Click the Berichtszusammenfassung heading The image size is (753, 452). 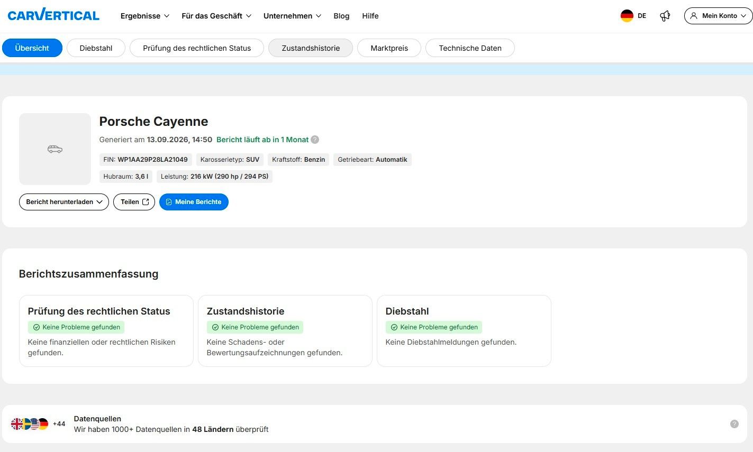point(88,274)
